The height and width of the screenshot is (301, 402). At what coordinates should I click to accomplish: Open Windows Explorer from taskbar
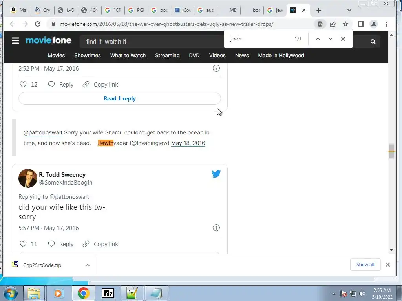coord(34,293)
